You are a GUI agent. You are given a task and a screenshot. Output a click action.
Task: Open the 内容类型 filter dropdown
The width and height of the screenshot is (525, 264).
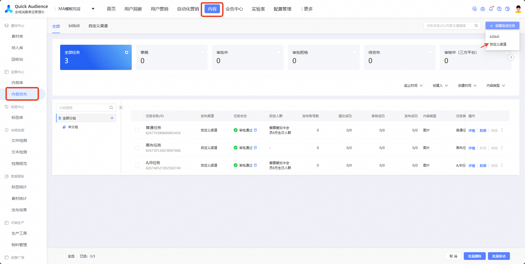click(x=496, y=86)
